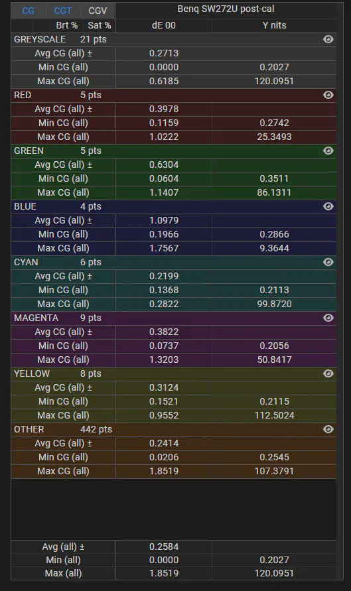Select the CYAN 6 pts header row
This screenshot has height=591, width=351.
click(174, 262)
